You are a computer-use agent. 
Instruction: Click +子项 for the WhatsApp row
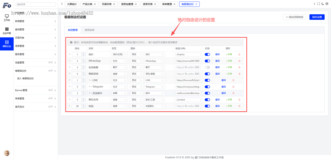[229, 61]
